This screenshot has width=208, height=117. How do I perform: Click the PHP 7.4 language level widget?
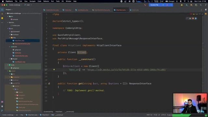[x=149, y=115]
